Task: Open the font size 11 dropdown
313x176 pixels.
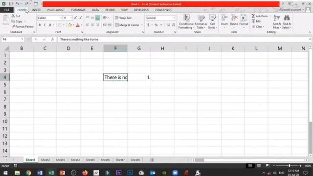Action: click(71, 18)
